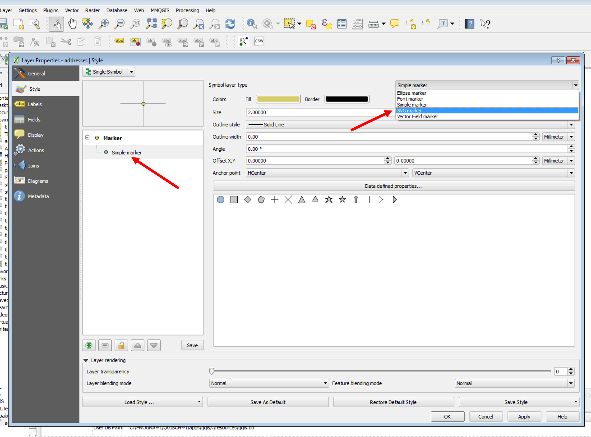Collapse the Symbol layer type dropdown
The image size is (591, 437).
coord(576,85)
